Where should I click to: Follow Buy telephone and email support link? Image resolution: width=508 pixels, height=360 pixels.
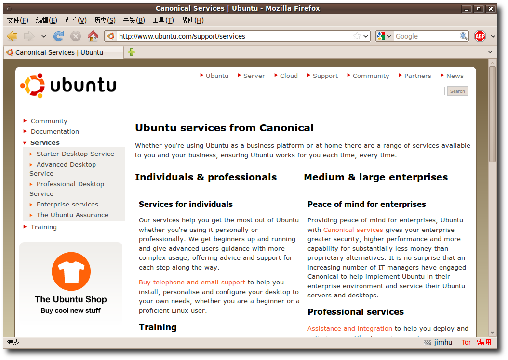(x=192, y=283)
